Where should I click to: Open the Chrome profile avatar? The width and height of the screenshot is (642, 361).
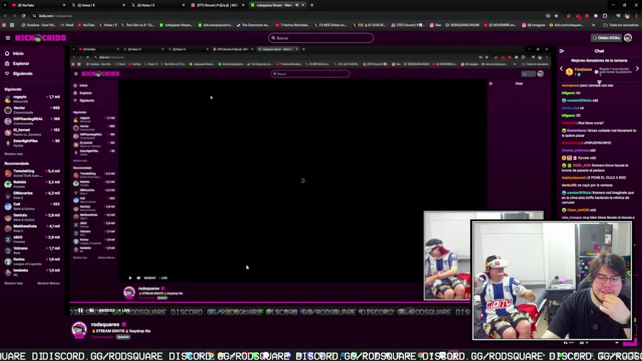627,16
